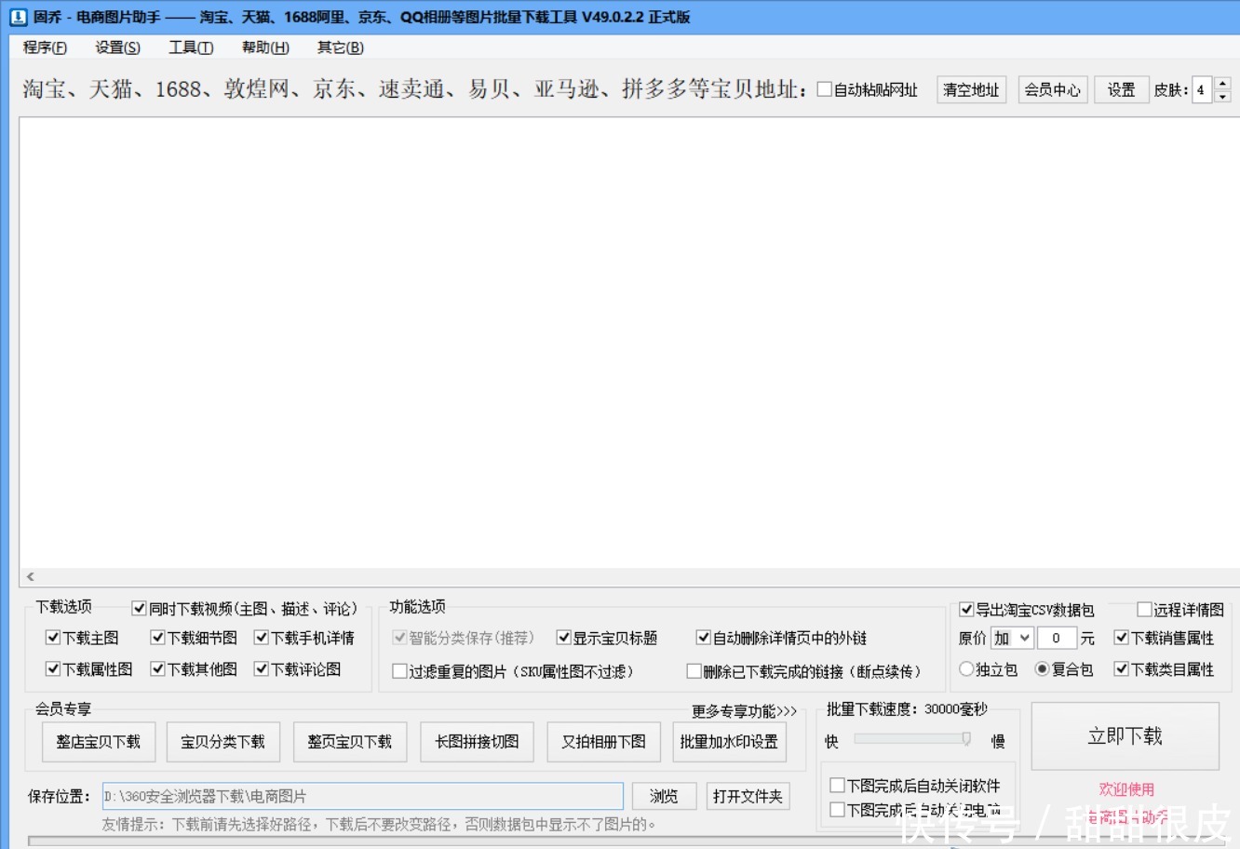The height and width of the screenshot is (849, 1240).
Task: Enable 下图完成后自动关闭电脑 checkbox
Action: [837, 810]
